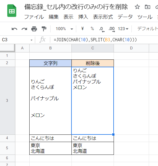Click the 文字列 header cell
Image resolution: width=158 pixels, height=166 pixels.
(x=51, y=63)
